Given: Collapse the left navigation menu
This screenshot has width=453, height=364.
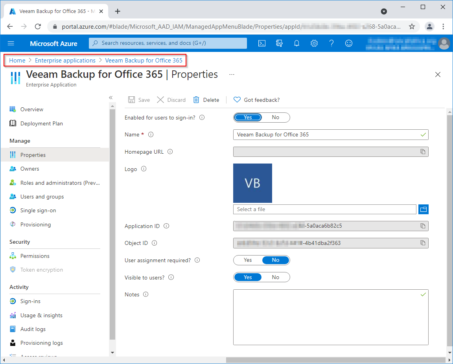Looking at the screenshot, I should coord(110,97).
